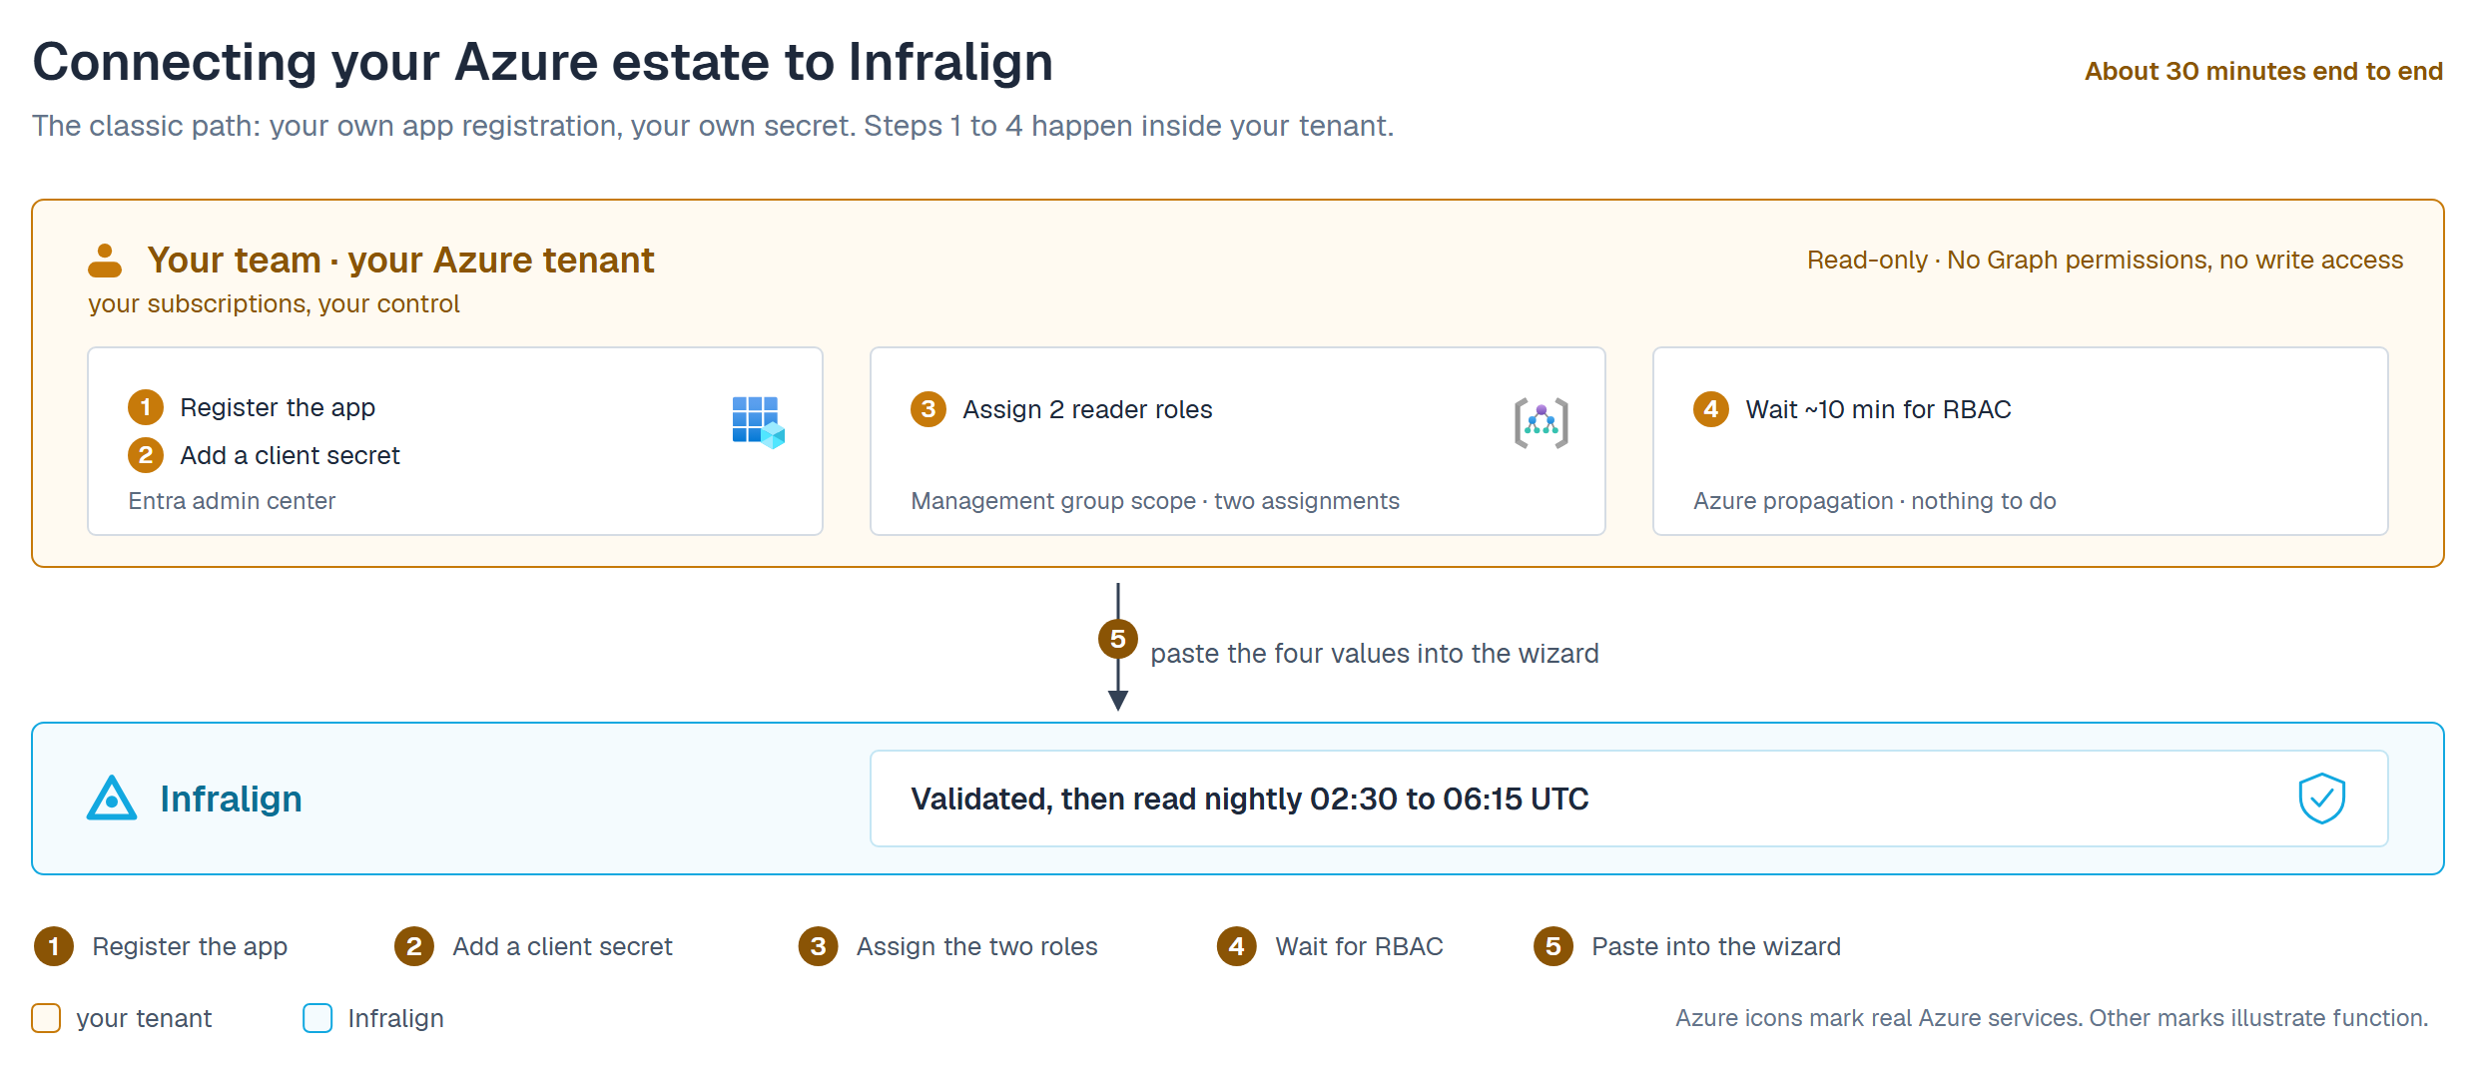The width and height of the screenshot is (2476, 1066).
Task: Click legend entry 'Paste into the wizard'
Action: (1687, 946)
